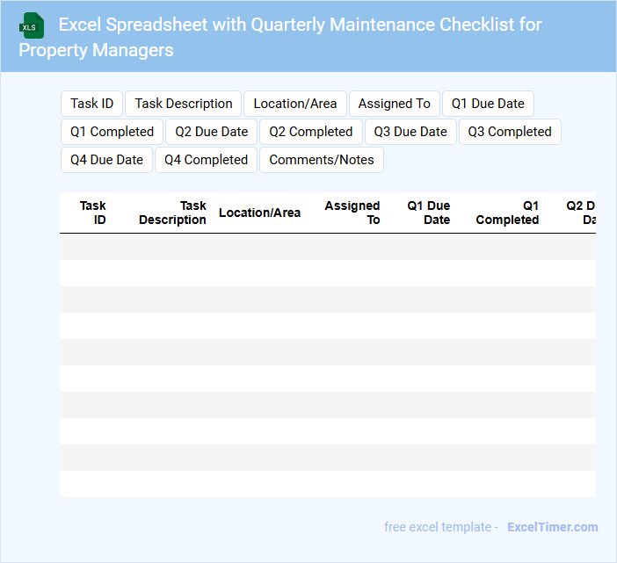The image size is (617, 563).
Task: Select the Q3 Due Date tag
Action: click(410, 132)
